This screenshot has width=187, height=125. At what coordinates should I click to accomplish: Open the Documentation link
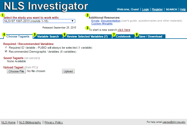coord(111,20)
